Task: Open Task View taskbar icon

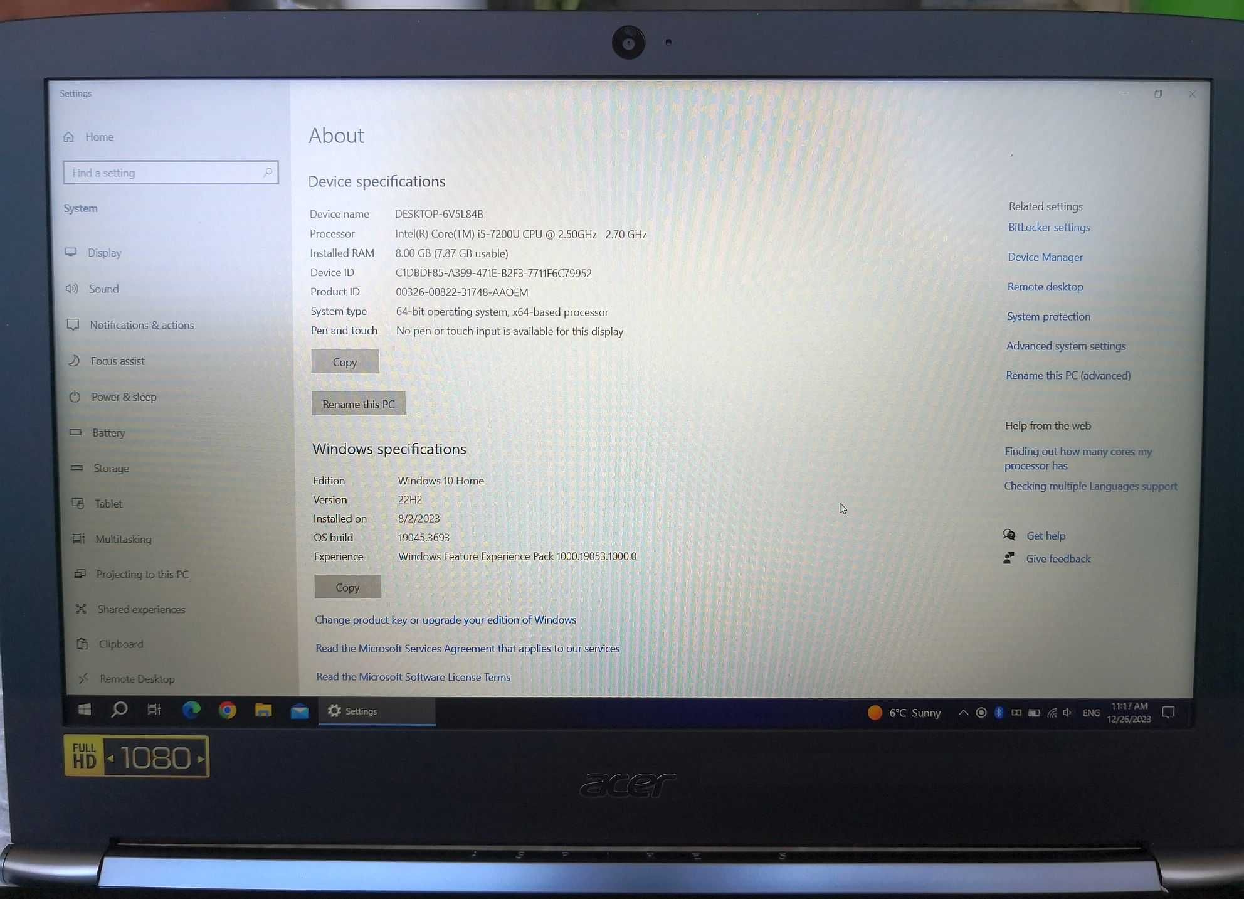Action: pos(154,711)
